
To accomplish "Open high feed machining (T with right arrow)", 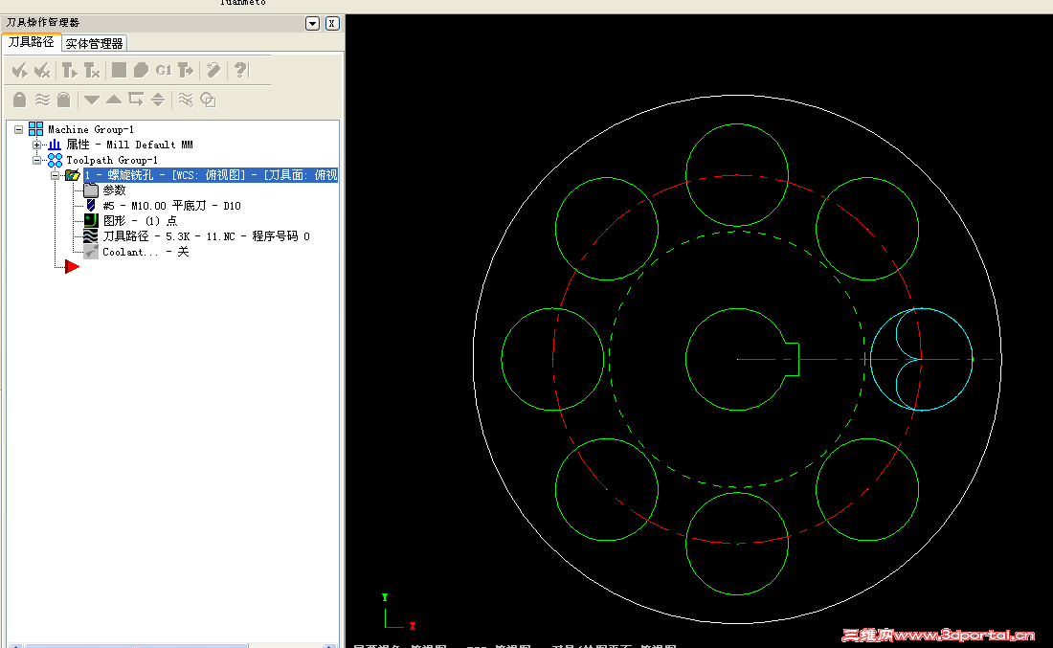I will 186,70.
